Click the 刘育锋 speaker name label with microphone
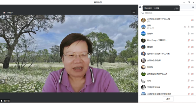Viewport: 196px width, 103px height. pos(5,101)
